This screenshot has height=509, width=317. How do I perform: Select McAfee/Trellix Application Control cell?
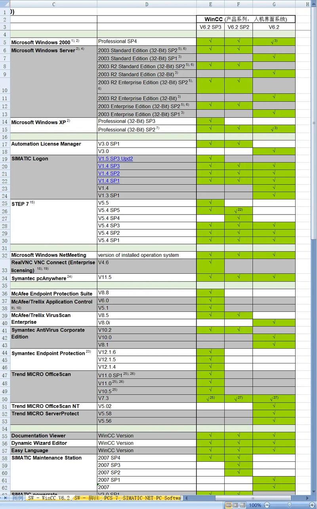[x=53, y=304]
